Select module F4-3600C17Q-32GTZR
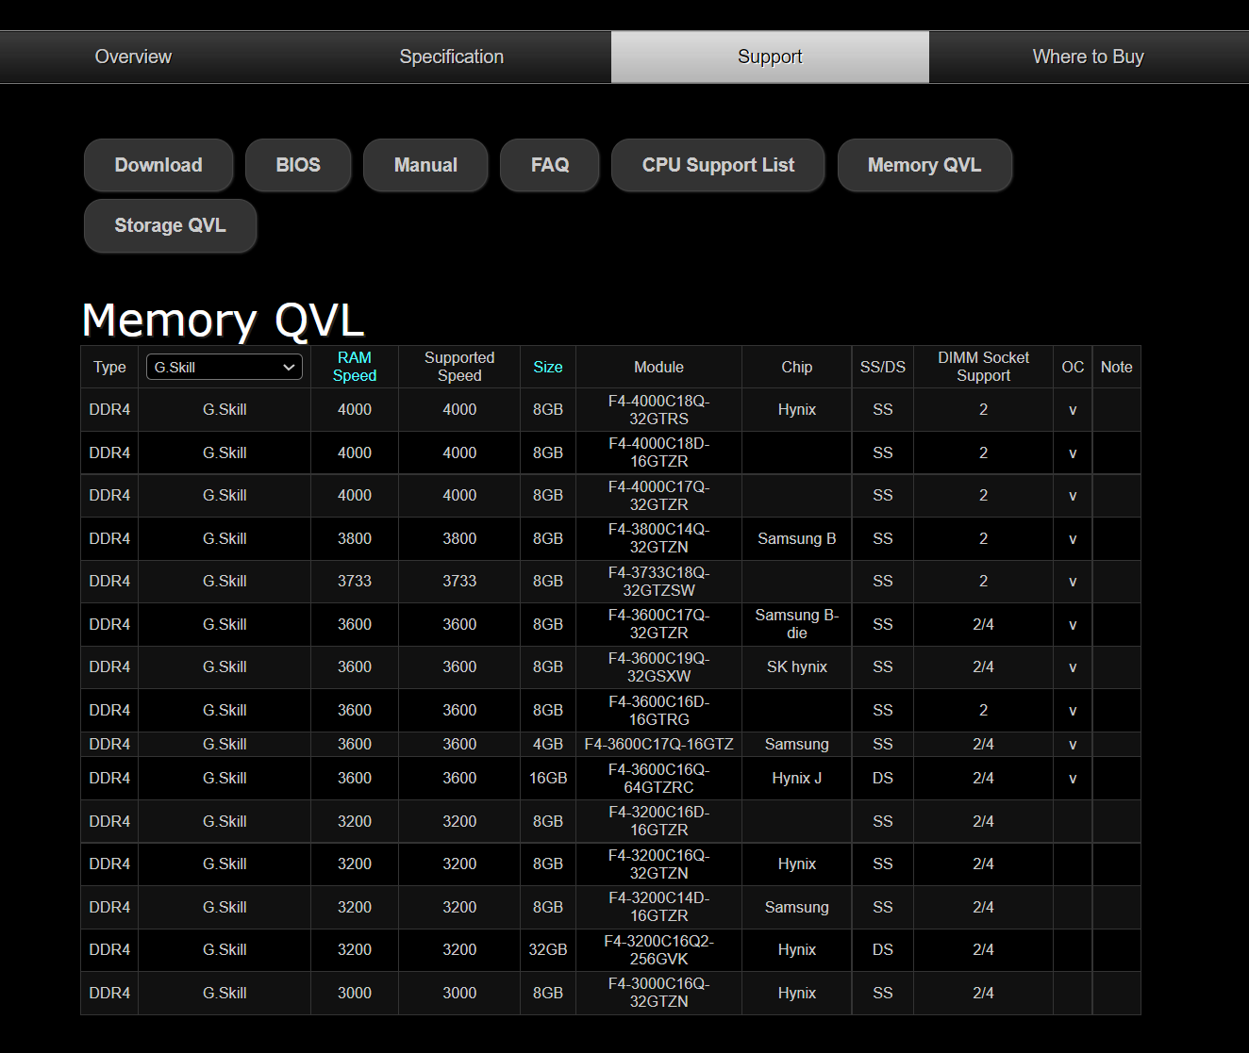 [658, 624]
